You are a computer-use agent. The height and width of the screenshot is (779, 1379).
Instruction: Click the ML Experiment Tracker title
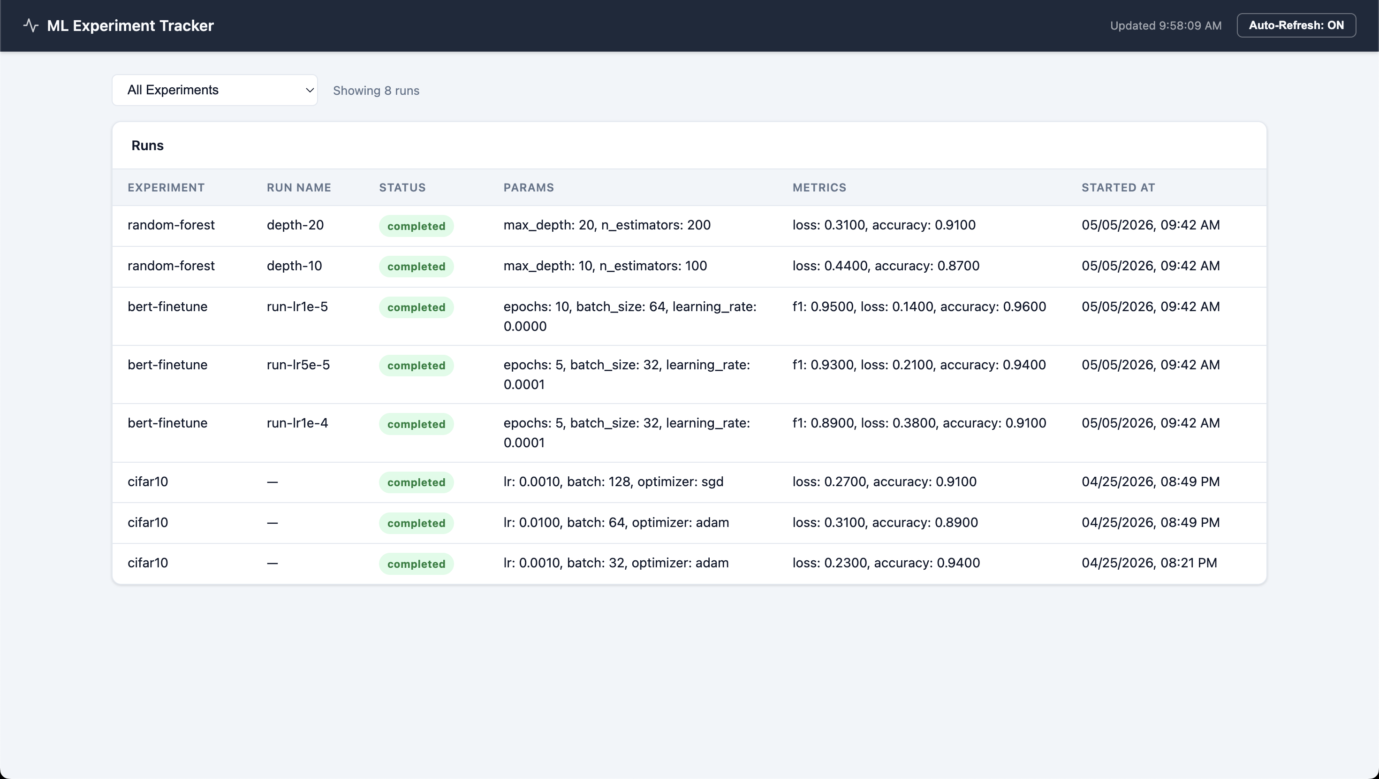pos(130,26)
